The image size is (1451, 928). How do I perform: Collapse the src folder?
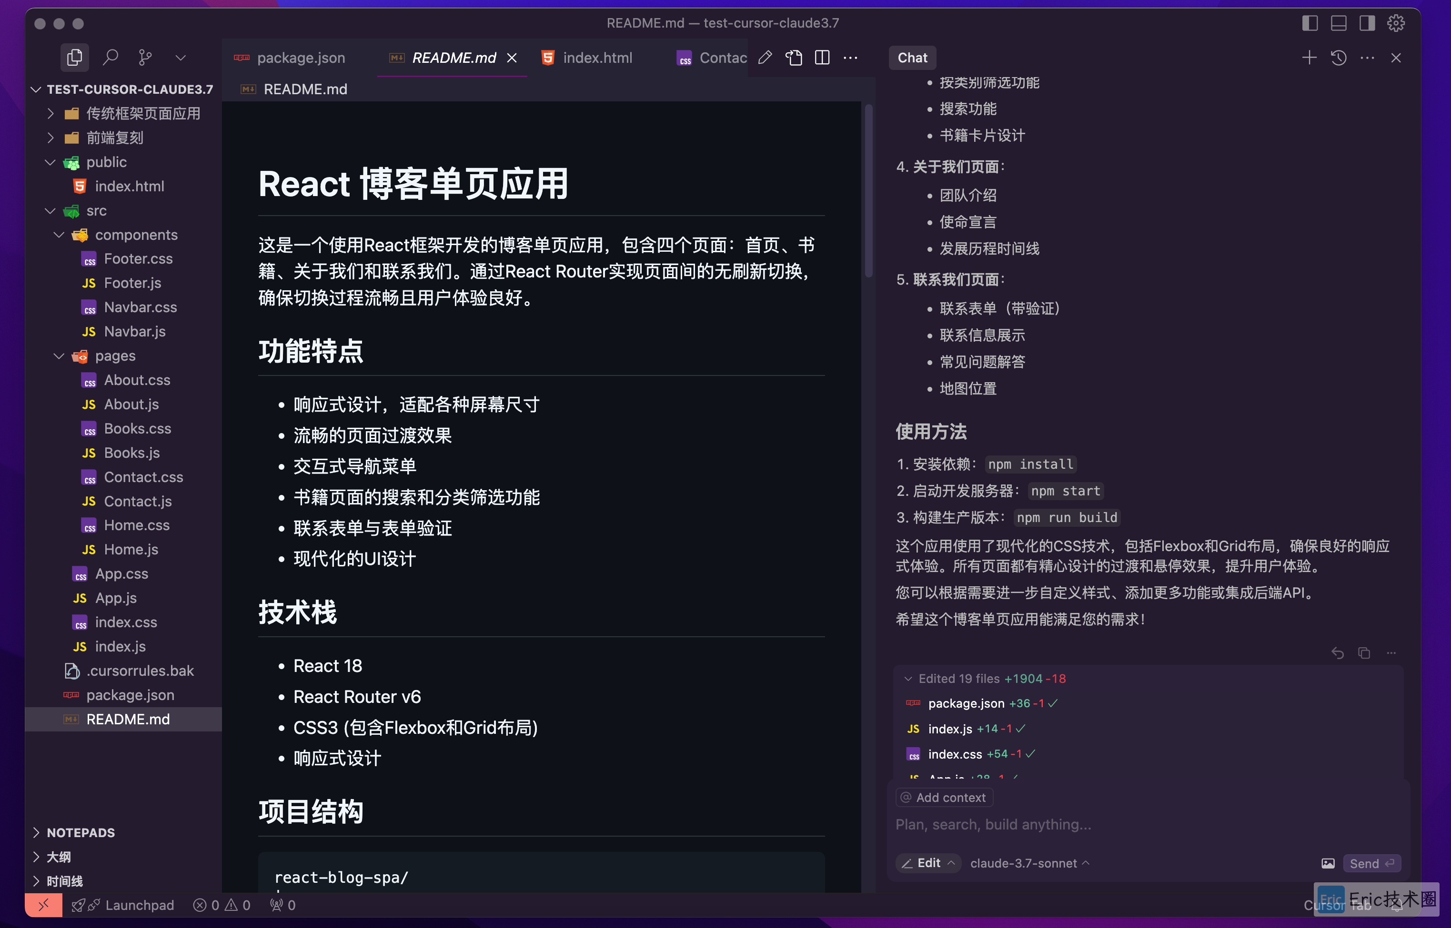click(x=123, y=210)
